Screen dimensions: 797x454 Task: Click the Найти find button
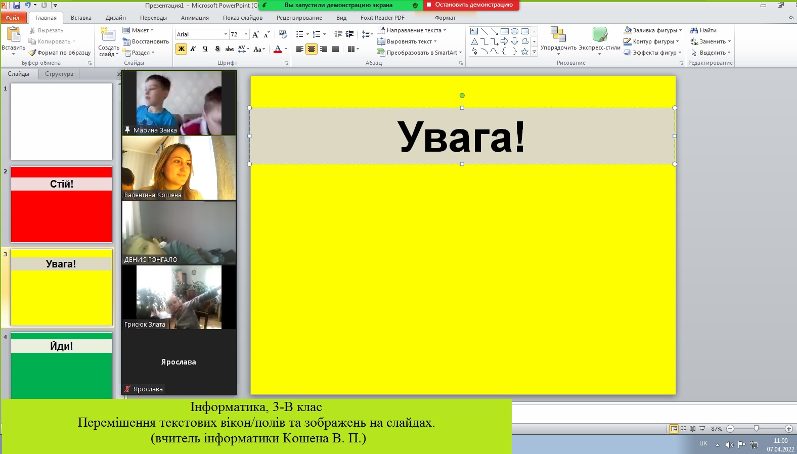[x=703, y=30]
